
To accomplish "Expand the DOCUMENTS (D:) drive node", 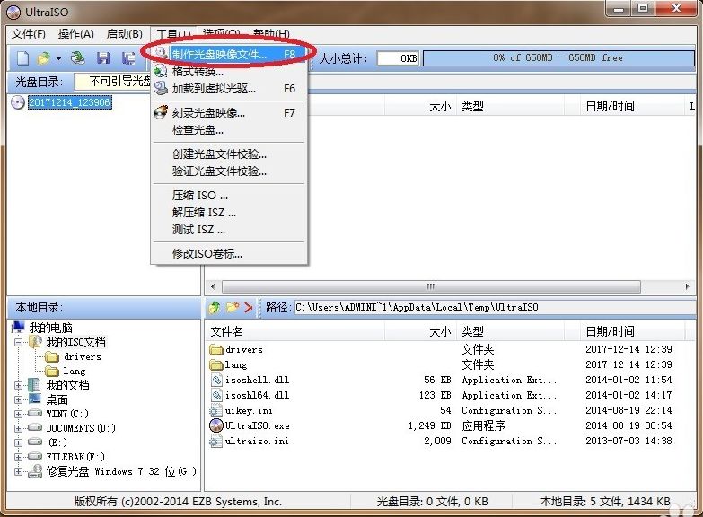I will 18,428.
